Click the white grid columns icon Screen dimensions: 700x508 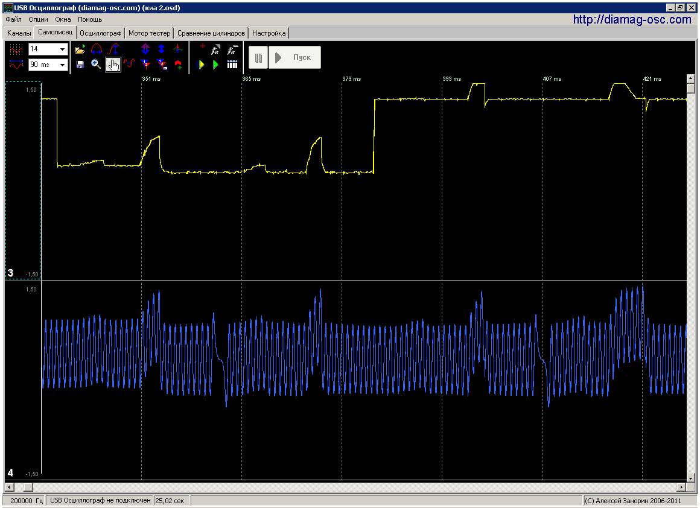(x=232, y=65)
